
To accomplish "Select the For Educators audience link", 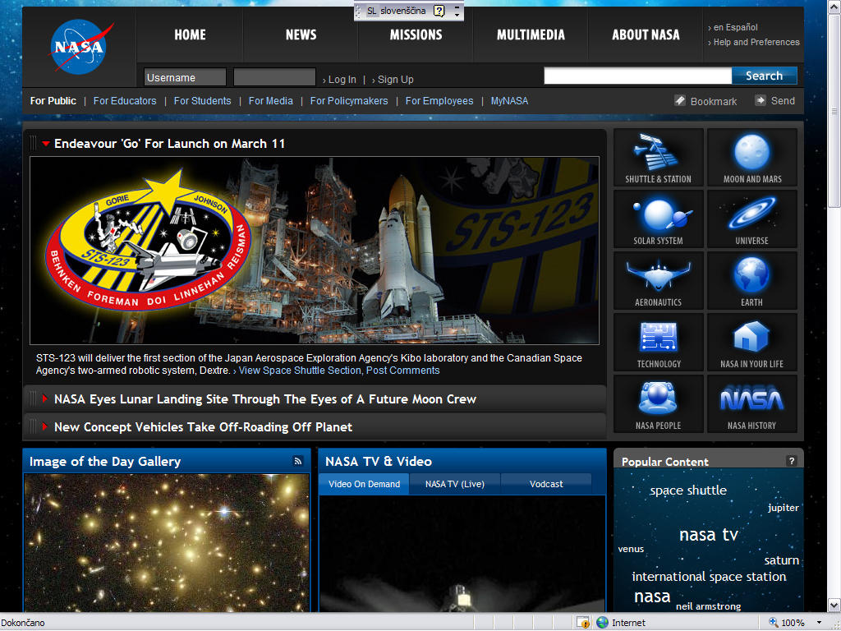I will pyautogui.click(x=125, y=101).
